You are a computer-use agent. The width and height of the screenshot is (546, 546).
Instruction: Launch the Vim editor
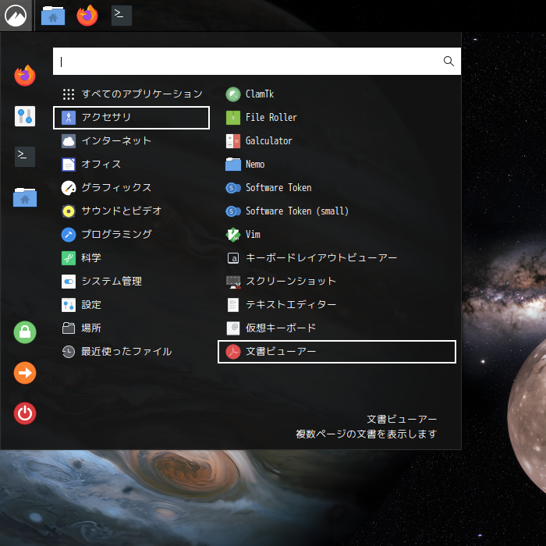(252, 235)
